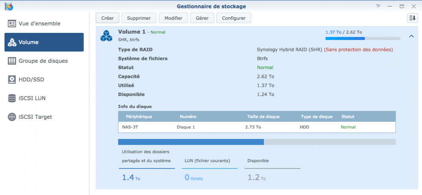The height and width of the screenshot is (195, 422).
Task: Click the Statut column header in disk table
Action: 348,117
